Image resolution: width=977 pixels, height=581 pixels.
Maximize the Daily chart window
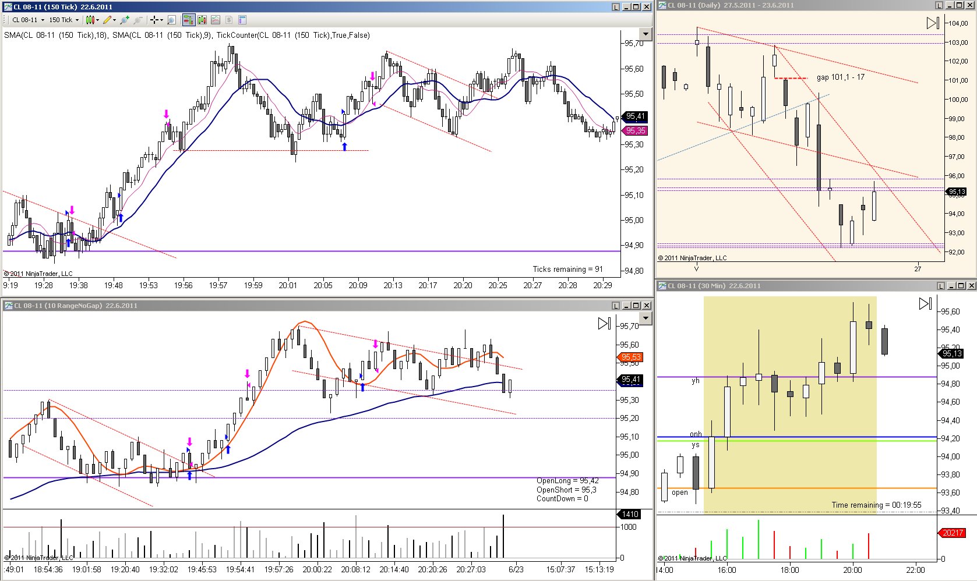(x=960, y=5)
